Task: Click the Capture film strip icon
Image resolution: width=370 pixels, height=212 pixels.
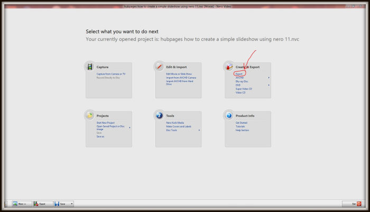Action: point(90,67)
